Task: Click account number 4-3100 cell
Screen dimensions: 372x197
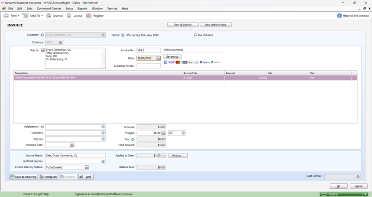Action: click(x=203, y=78)
